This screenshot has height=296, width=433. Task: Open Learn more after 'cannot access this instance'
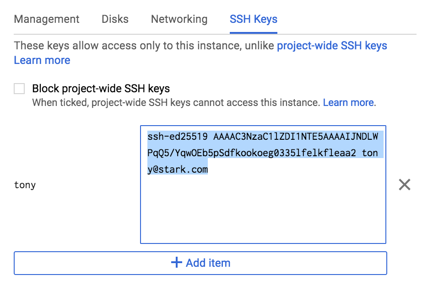coord(348,103)
